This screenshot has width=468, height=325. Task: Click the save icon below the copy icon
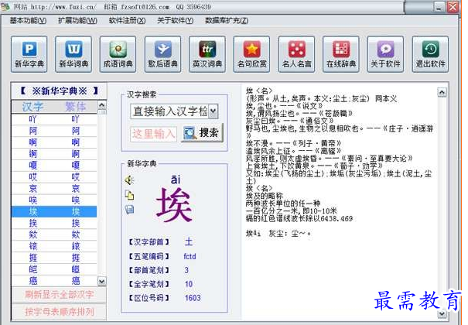(x=129, y=209)
